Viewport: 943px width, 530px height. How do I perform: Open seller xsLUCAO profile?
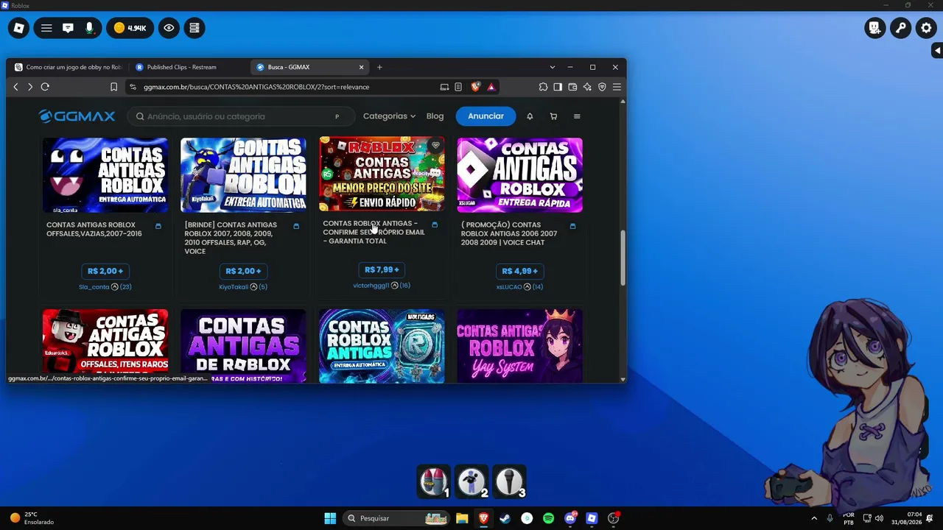(x=509, y=287)
